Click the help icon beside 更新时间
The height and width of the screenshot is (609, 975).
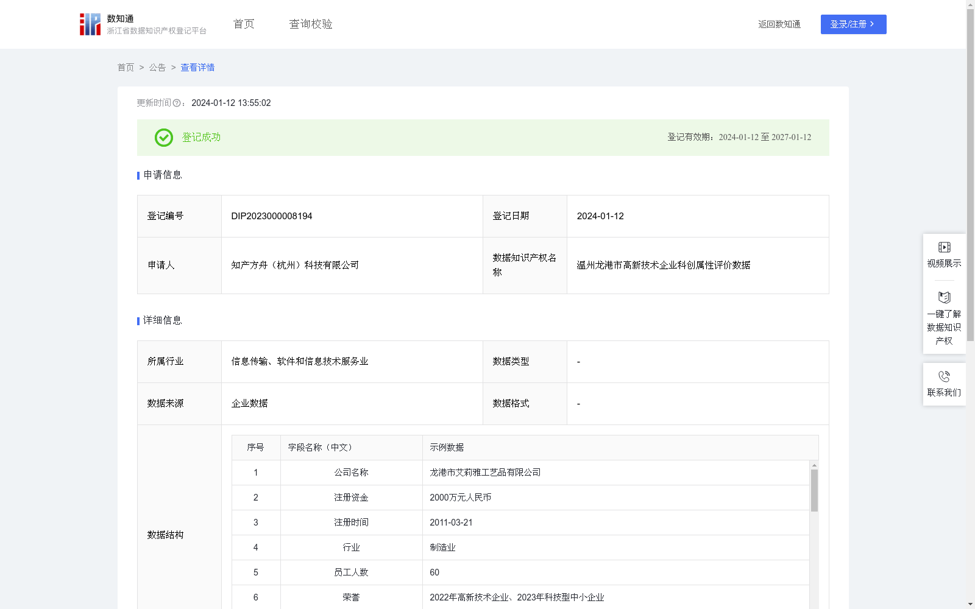click(177, 104)
